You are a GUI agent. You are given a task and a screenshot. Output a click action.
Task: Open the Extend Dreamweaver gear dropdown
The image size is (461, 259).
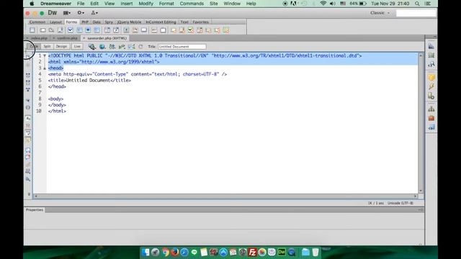click(81, 13)
